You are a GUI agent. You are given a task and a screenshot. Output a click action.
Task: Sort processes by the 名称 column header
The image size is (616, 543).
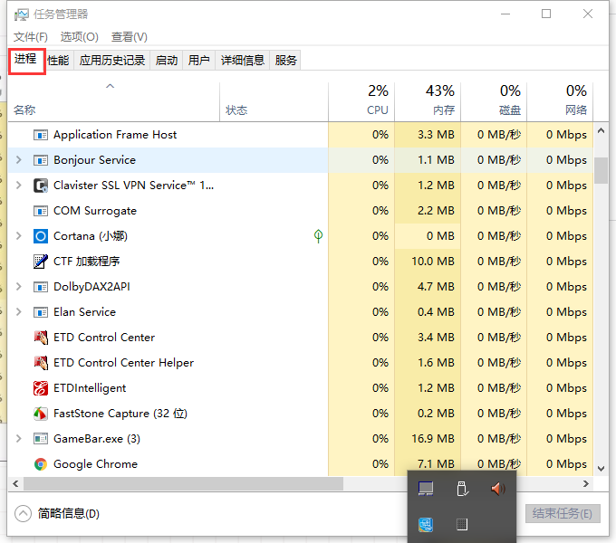[114, 102]
